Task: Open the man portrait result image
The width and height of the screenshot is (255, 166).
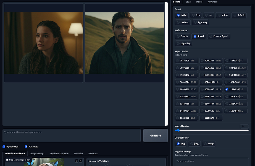Action: [x=124, y=43]
